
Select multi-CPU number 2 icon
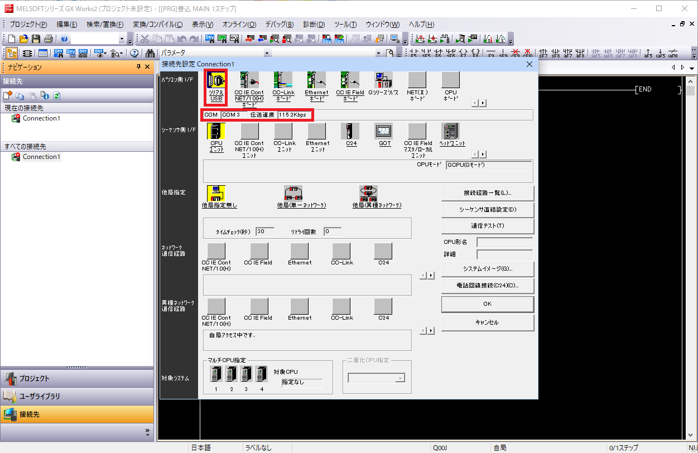tap(231, 374)
